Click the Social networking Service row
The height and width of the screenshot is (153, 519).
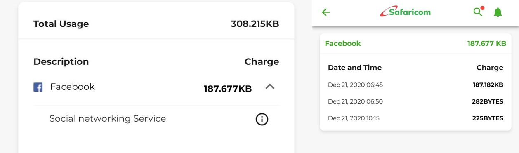coord(156,119)
